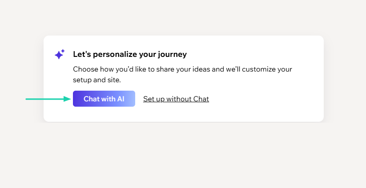Viewport: 366px width, 188px height.
Task: Select the sparkle stars icon beside the heading
Action: (x=60, y=55)
